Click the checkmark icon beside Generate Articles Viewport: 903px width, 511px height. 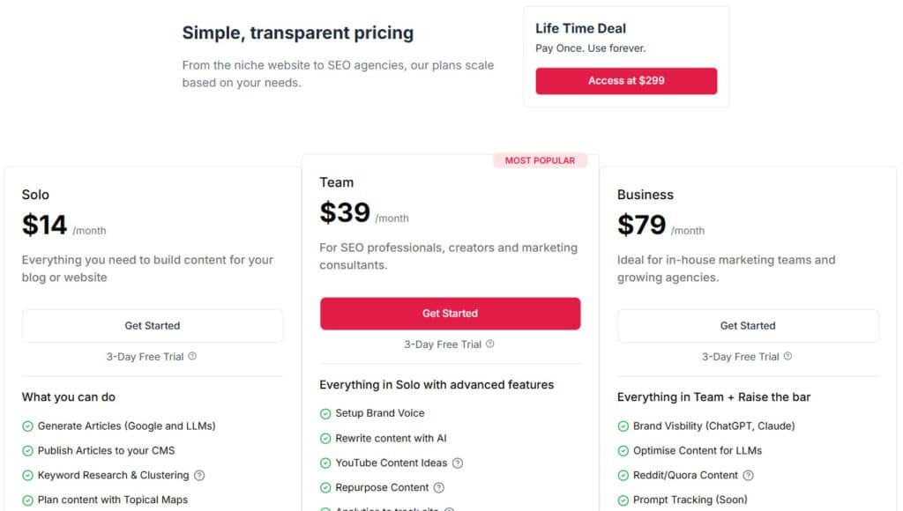(26, 426)
